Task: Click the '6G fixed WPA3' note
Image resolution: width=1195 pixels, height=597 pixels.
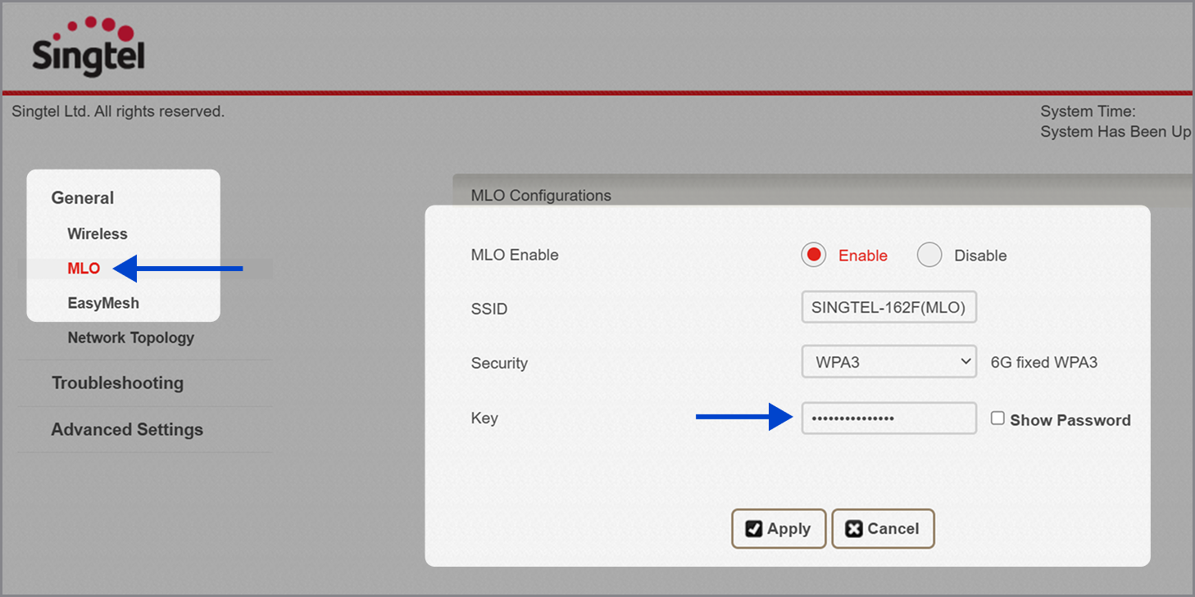Action: coord(1044,362)
